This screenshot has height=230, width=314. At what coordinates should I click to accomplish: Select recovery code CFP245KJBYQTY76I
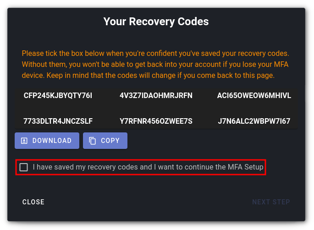58,95
